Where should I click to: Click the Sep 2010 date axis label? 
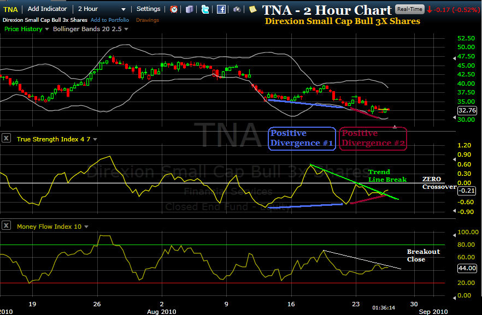click(x=433, y=312)
